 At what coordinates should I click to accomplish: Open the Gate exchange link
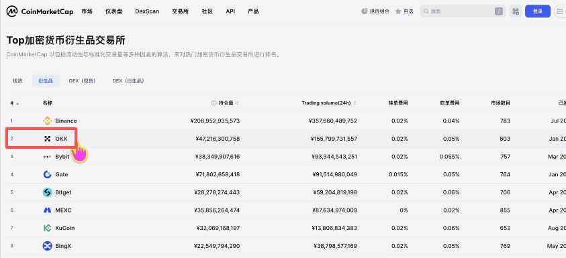click(62, 174)
